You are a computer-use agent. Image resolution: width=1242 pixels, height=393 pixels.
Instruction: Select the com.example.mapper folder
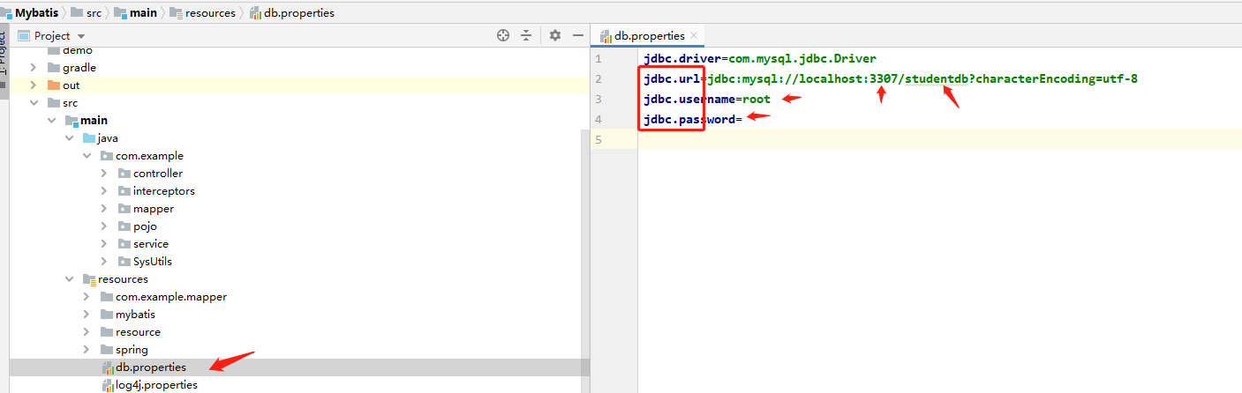pos(171,297)
